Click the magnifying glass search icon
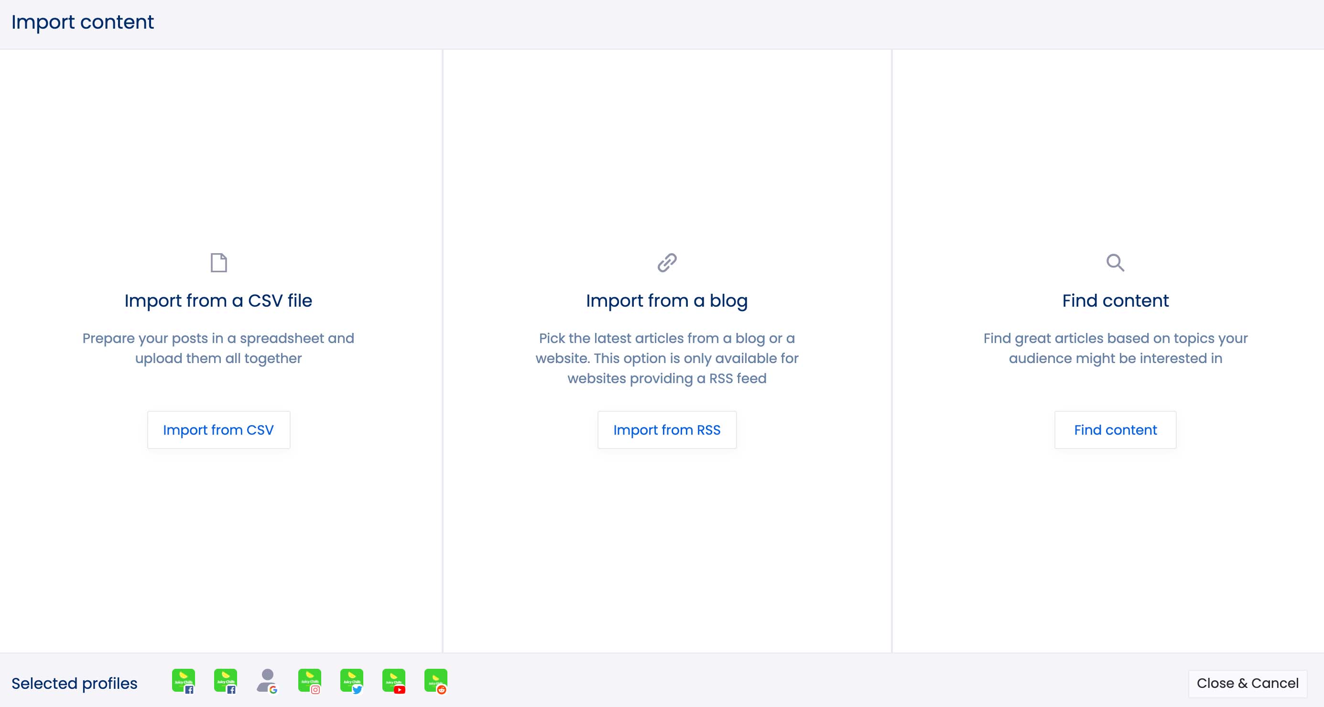 pos(1115,263)
